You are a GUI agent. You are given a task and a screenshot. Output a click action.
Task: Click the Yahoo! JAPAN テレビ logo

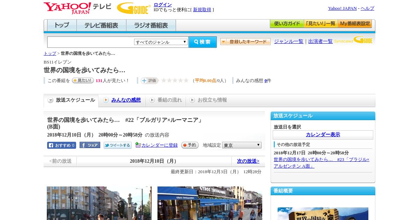[x=78, y=8]
